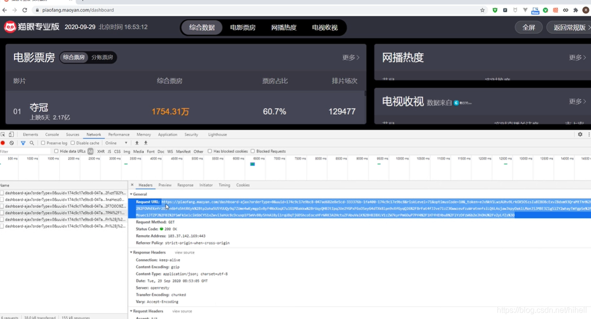Open the green circle Y extension

pos(545,10)
